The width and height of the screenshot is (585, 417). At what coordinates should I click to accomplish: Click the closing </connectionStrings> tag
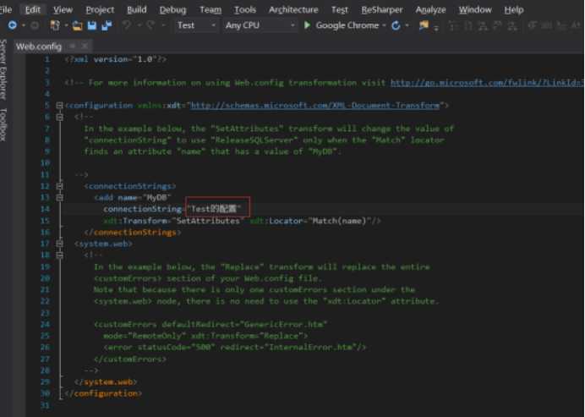pos(133,233)
